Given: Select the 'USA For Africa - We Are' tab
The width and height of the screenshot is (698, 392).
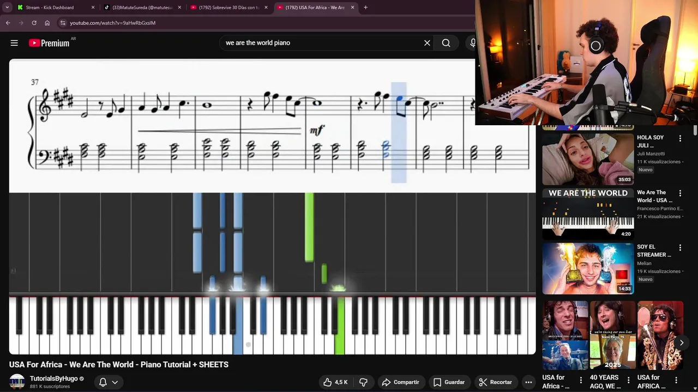Looking at the screenshot, I should [x=315, y=8].
